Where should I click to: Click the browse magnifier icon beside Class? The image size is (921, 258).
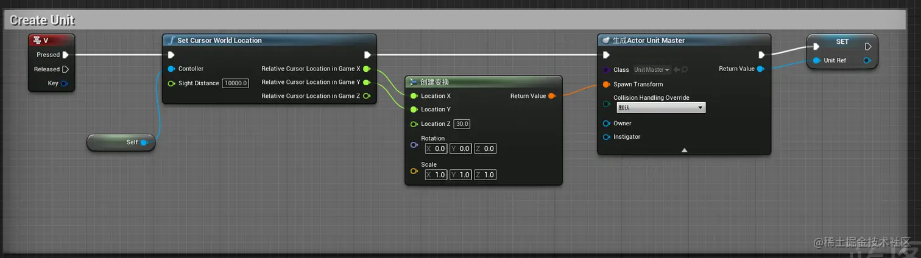click(685, 70)
